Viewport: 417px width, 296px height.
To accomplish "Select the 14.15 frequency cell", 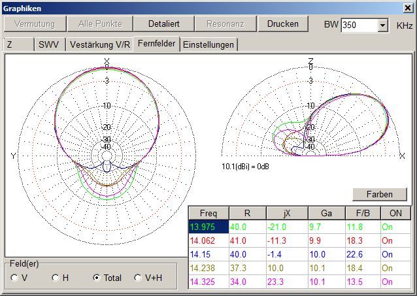I will [x=208, y=255].
